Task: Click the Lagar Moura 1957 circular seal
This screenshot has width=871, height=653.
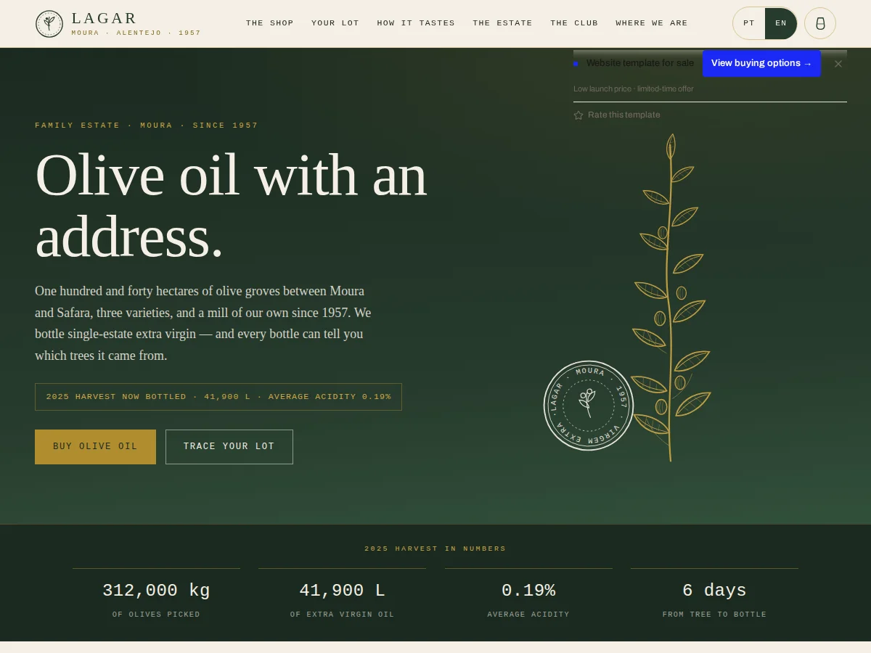Action: 589,406
